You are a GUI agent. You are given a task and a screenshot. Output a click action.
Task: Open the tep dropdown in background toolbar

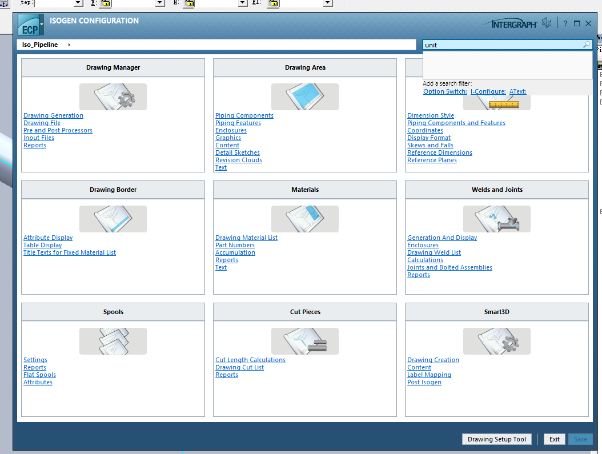tap(78, 3)
